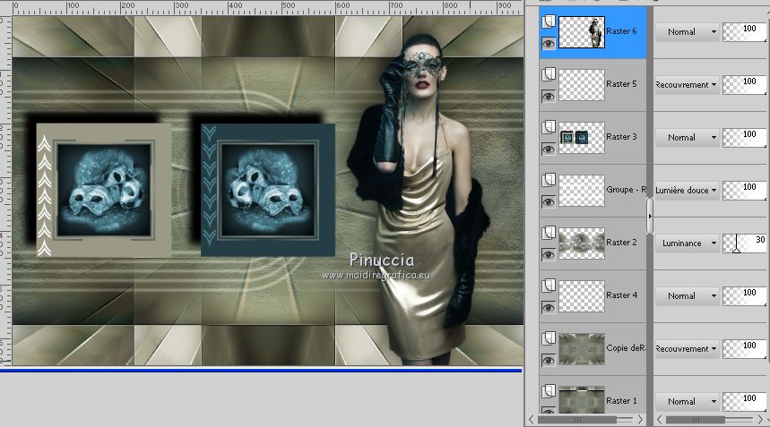770x427 pixels.
Task: Click Raster 5 layer type icon
Action: (x=548, y=74)
